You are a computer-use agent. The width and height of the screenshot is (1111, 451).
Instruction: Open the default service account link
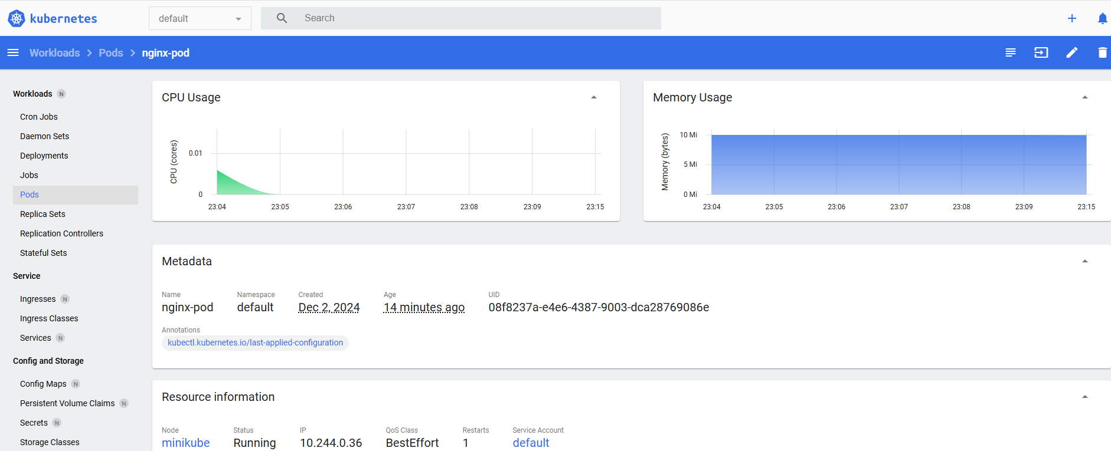tap(531, 443)
